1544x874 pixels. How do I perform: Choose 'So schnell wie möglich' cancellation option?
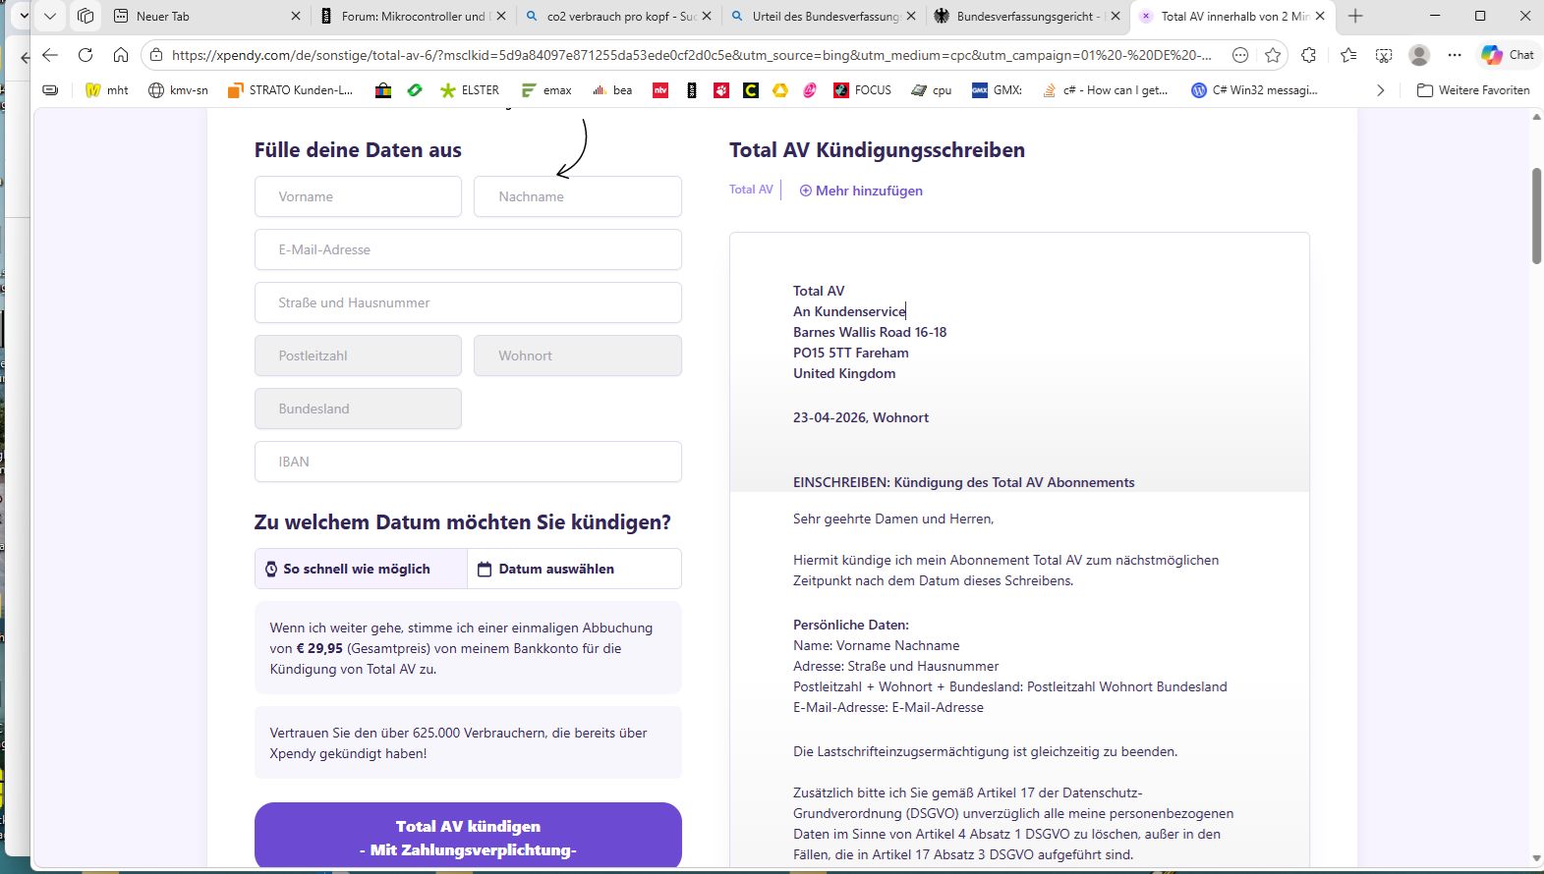pos(361,569)
